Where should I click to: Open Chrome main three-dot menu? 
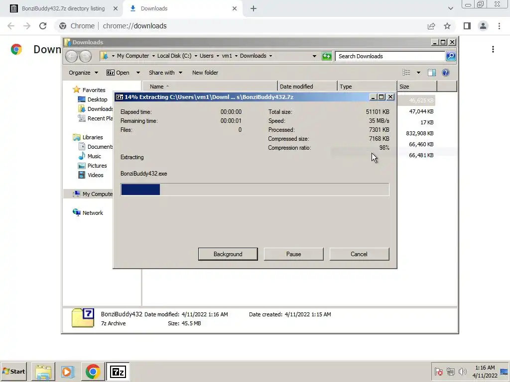(499, 26)
